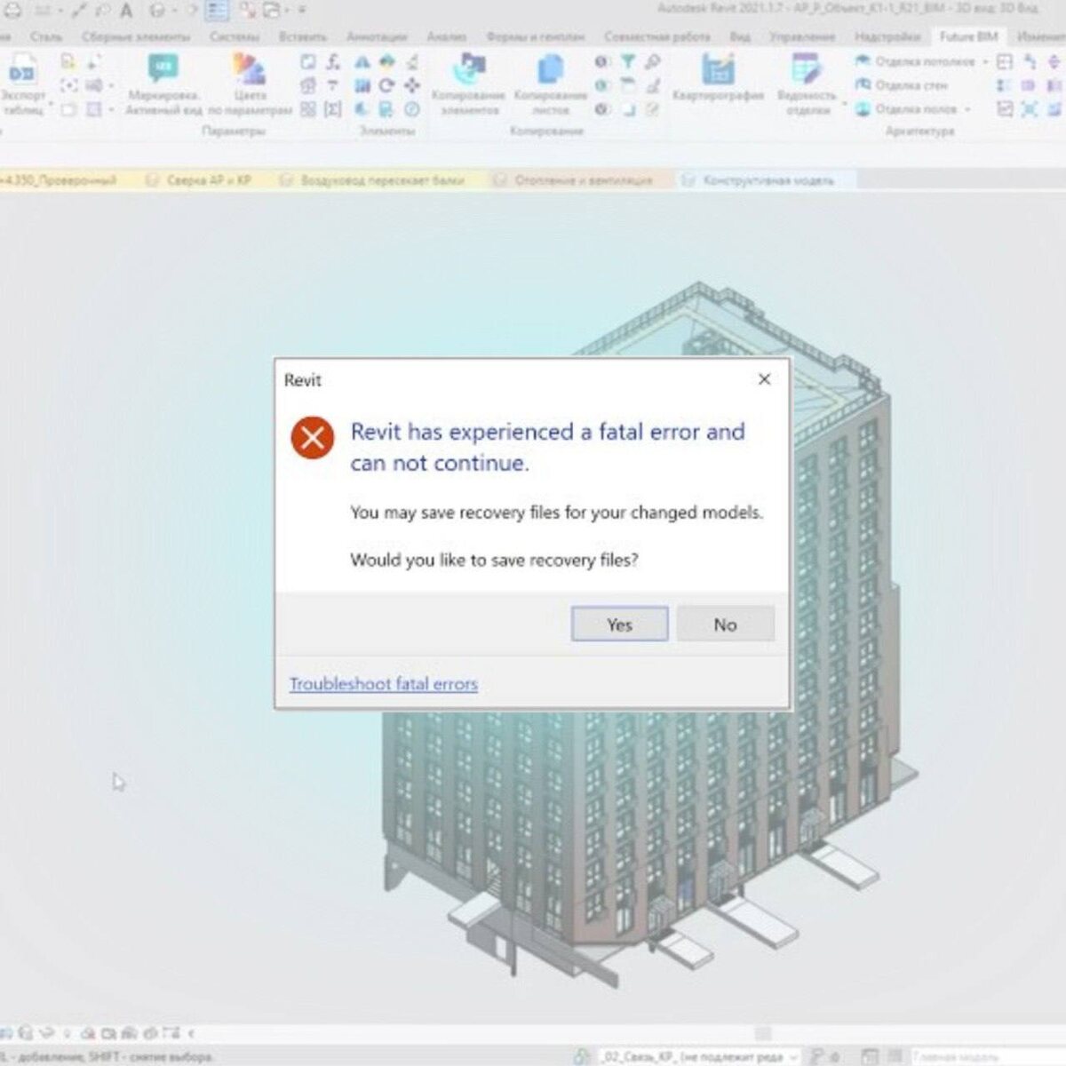Open Цвета по параметрам tool
This screenshot has height=1066, width=1066.
tap(250, 84)
